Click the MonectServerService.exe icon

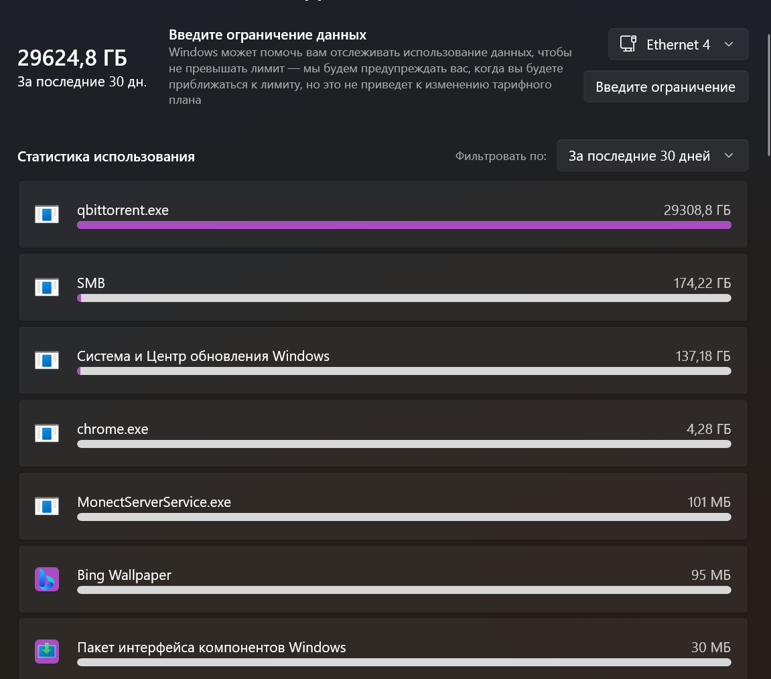coord(47,506)
